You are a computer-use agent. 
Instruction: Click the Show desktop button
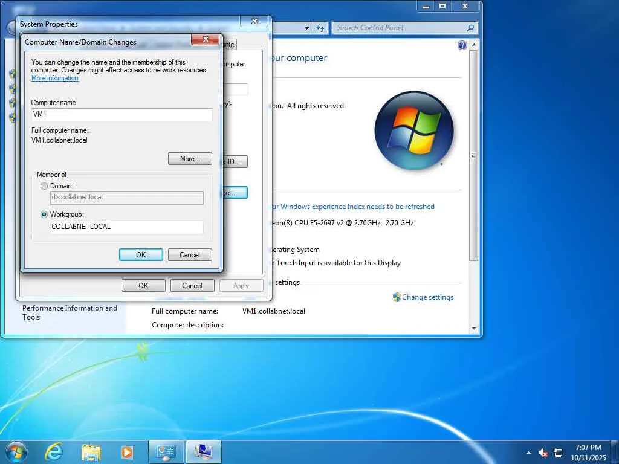pos(615,453)
